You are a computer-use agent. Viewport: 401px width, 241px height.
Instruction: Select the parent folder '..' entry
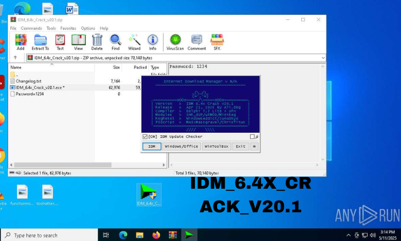pos(14,74)
